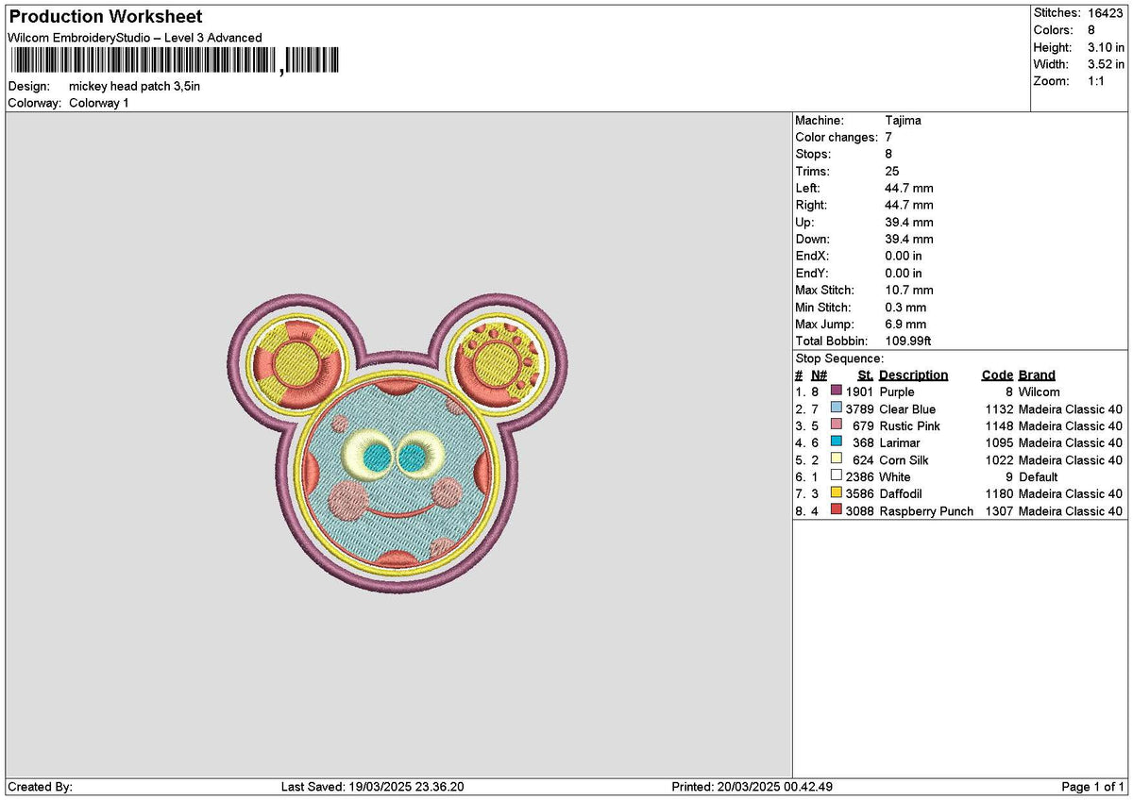
Task: Click the 'Code' column header
Action: click(997, 375)
